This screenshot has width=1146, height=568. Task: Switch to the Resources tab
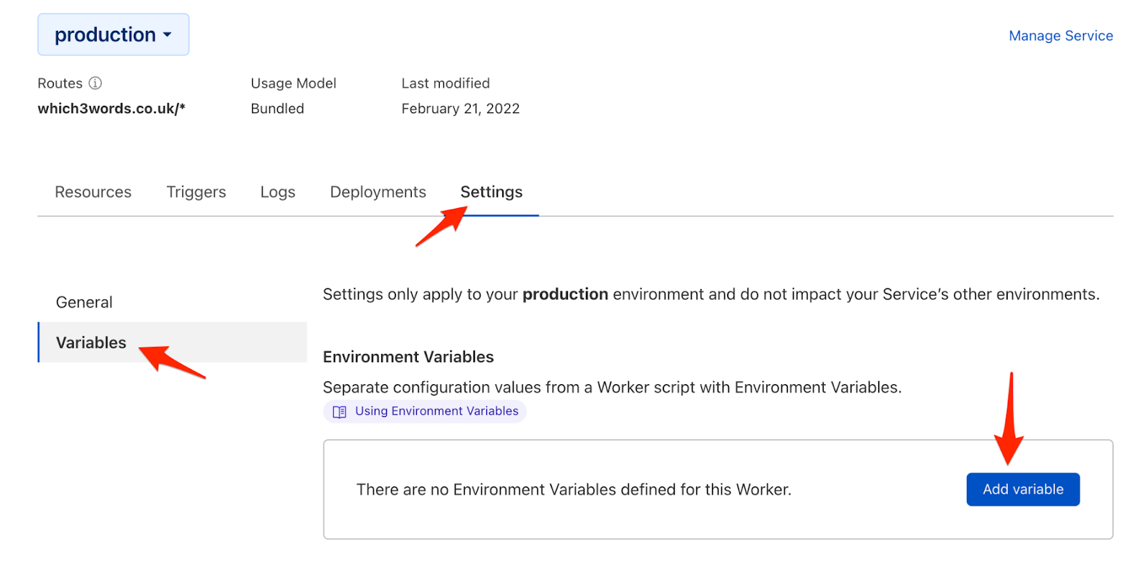93,192
